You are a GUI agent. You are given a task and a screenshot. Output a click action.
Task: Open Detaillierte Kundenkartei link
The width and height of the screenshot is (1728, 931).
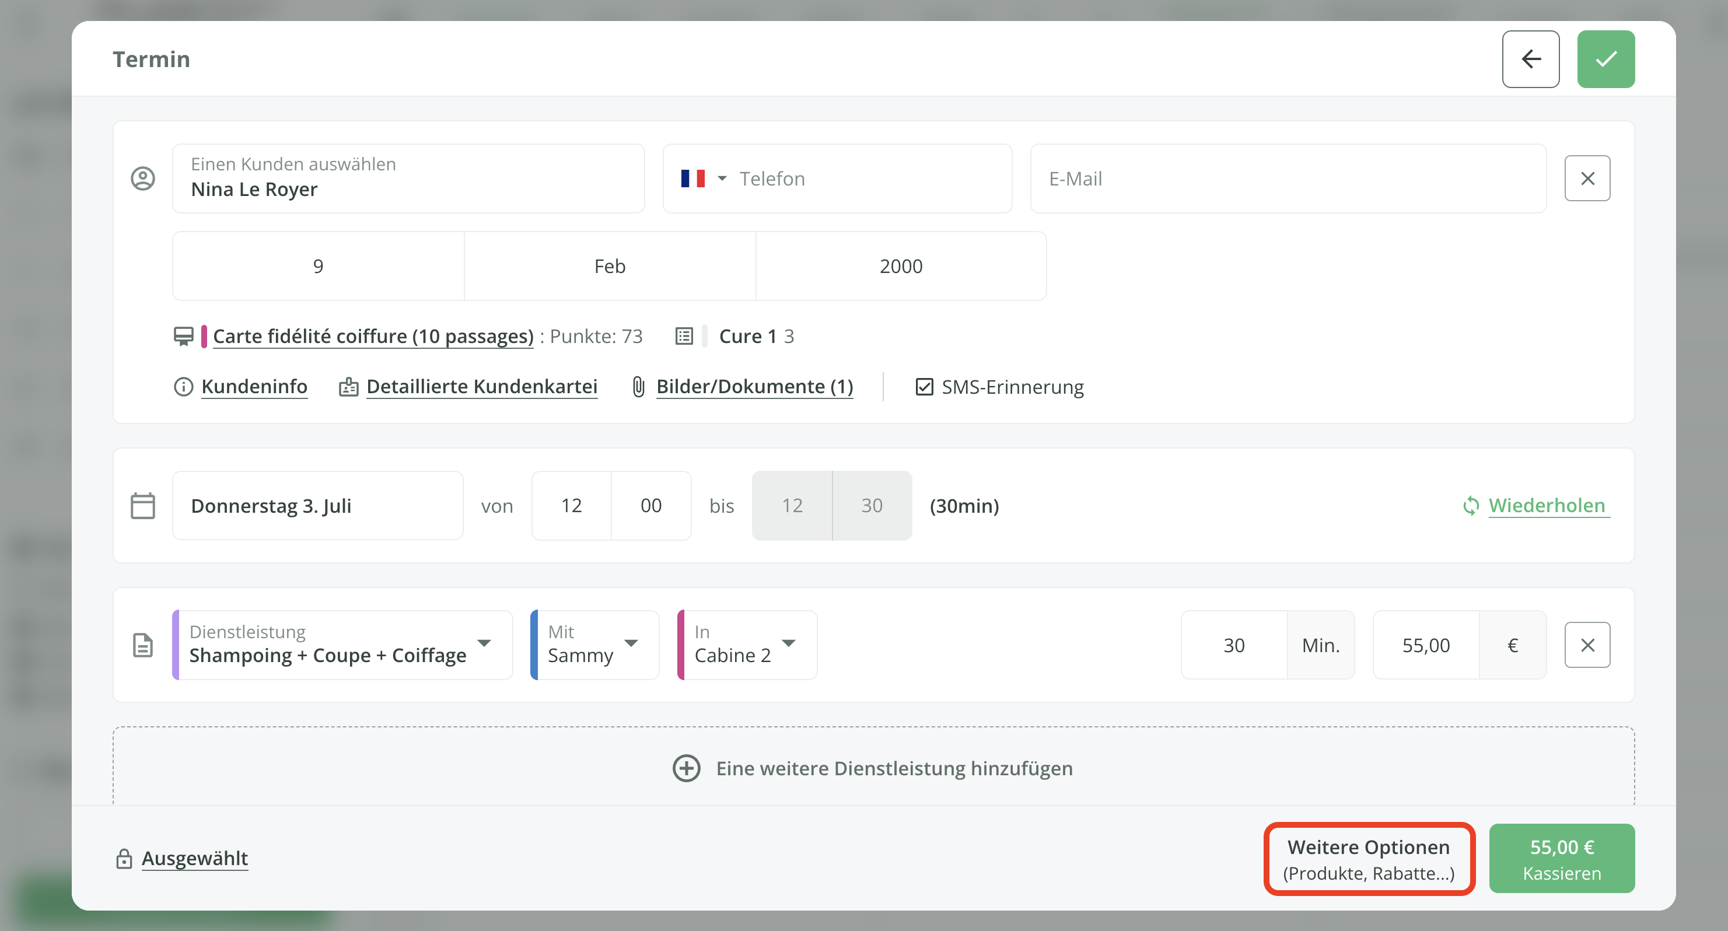pyautogui.click(x=481, y=387)
